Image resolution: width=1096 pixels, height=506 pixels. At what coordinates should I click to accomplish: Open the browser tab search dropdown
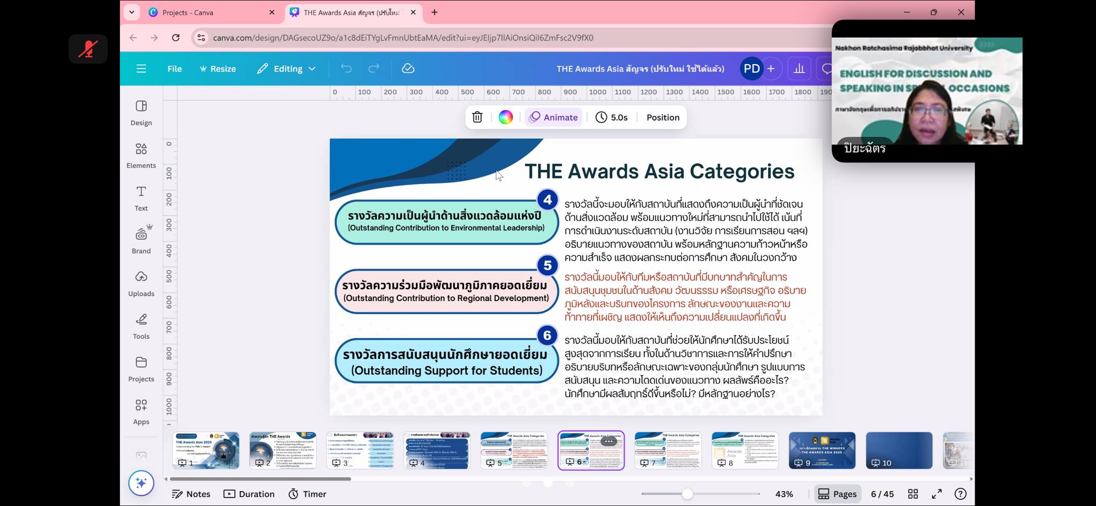[x=132, y=12]
